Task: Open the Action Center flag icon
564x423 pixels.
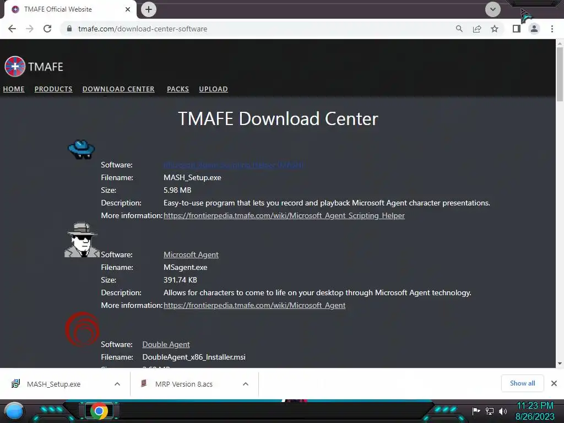Action: coord(476,411)
